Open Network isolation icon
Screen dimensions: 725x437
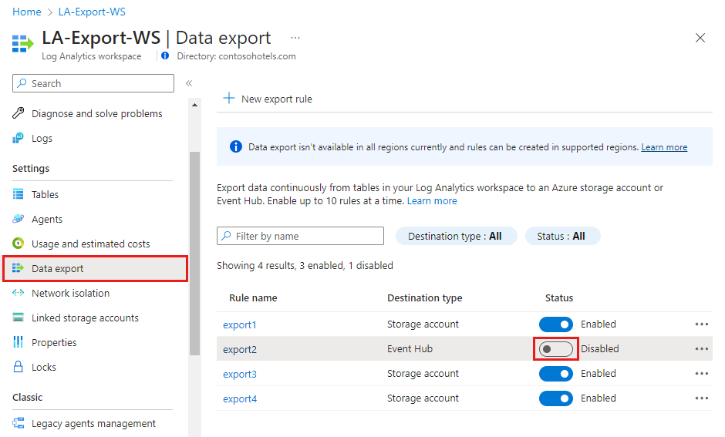[19, 294]
